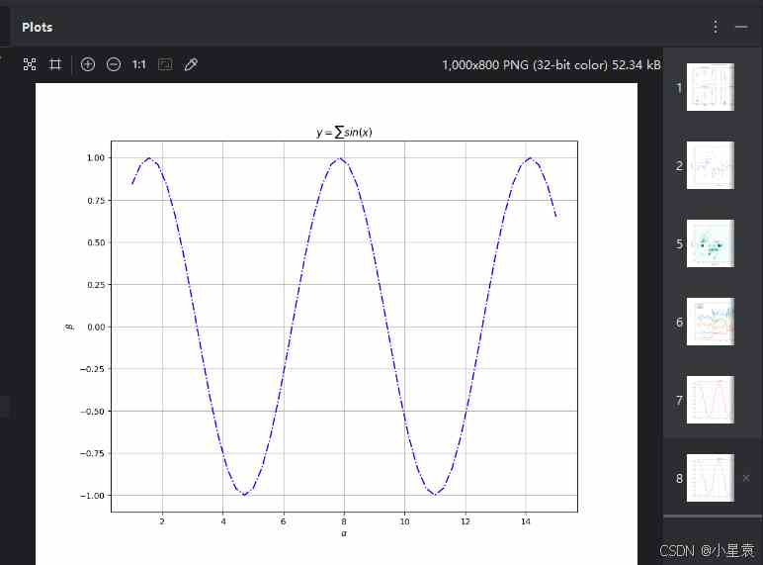Zoom out of the plot image
Screen dimensions: 763x565
[x=114, y=64]
